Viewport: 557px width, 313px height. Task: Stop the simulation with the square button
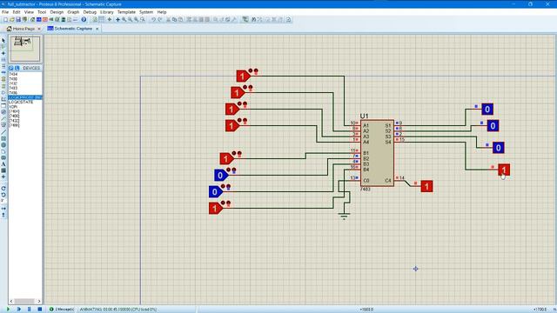click(x=40, y=310)
